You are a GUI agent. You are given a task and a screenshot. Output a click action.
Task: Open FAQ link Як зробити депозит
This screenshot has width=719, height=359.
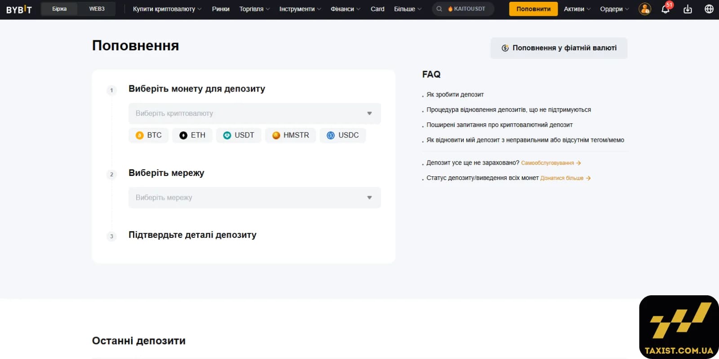[455, 95]
